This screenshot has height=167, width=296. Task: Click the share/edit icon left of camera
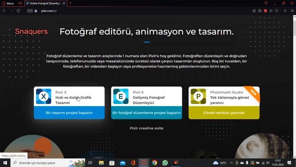click(254, 11)
